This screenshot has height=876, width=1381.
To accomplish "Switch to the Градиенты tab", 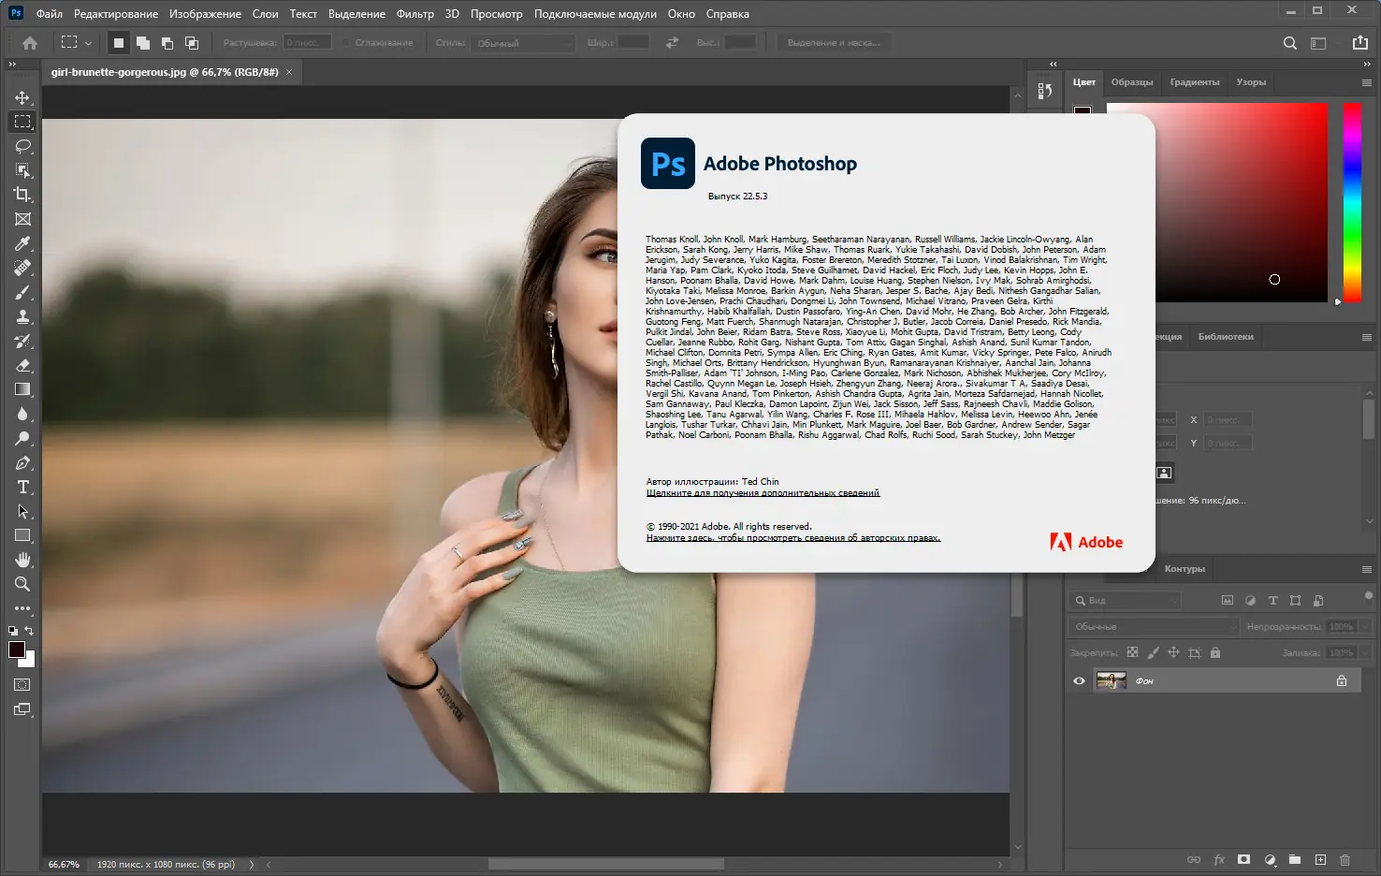I will coord(1194,82).
